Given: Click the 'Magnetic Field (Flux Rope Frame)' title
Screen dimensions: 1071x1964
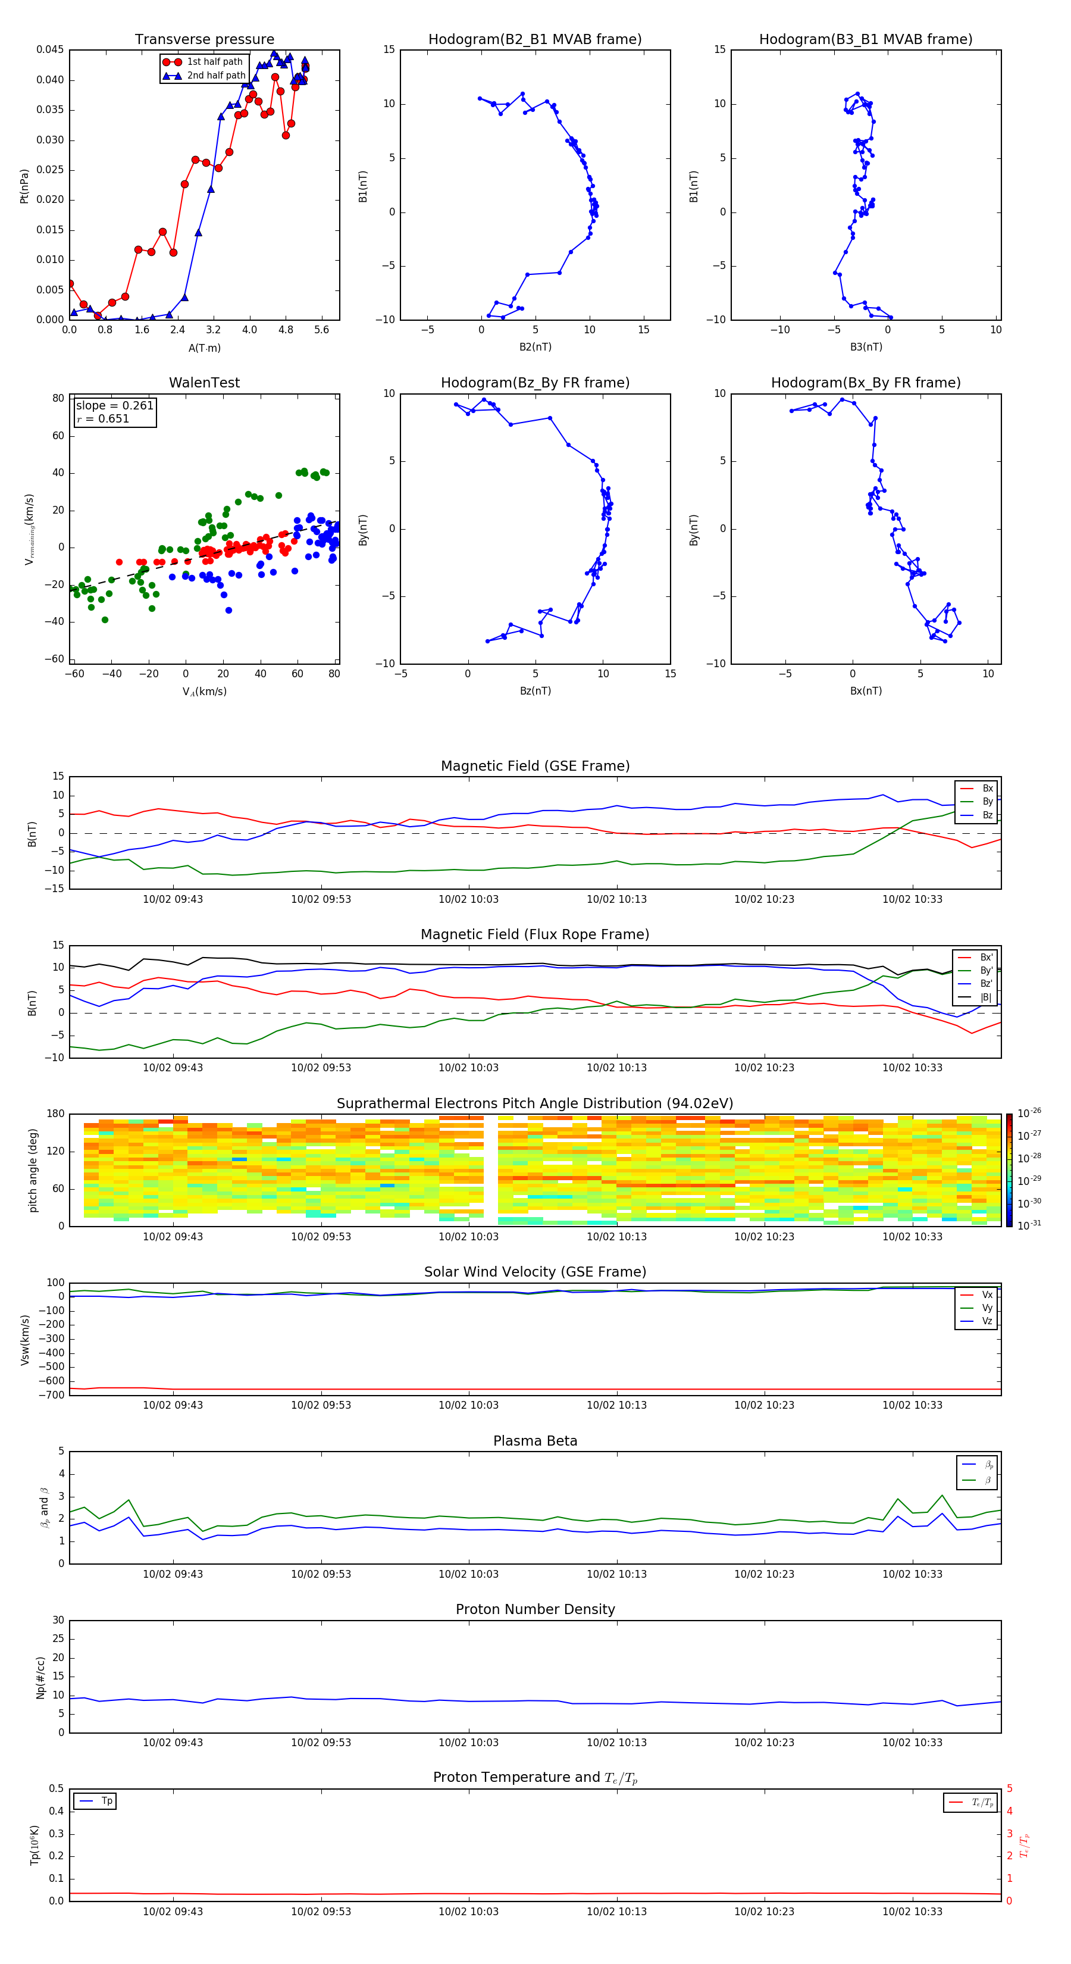Looking at the screenshot, I should pyautogui.click(x=535, y=935).
